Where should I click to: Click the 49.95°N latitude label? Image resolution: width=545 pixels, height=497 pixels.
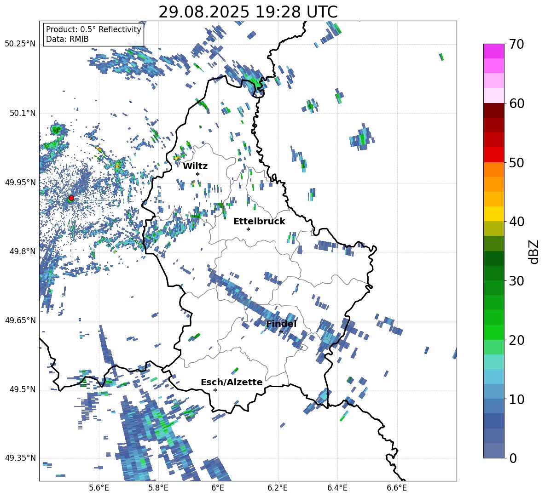20,182
